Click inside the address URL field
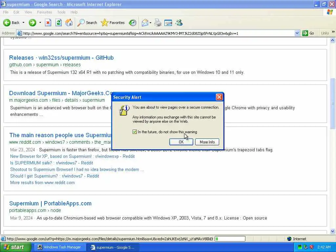 point(158,33)
